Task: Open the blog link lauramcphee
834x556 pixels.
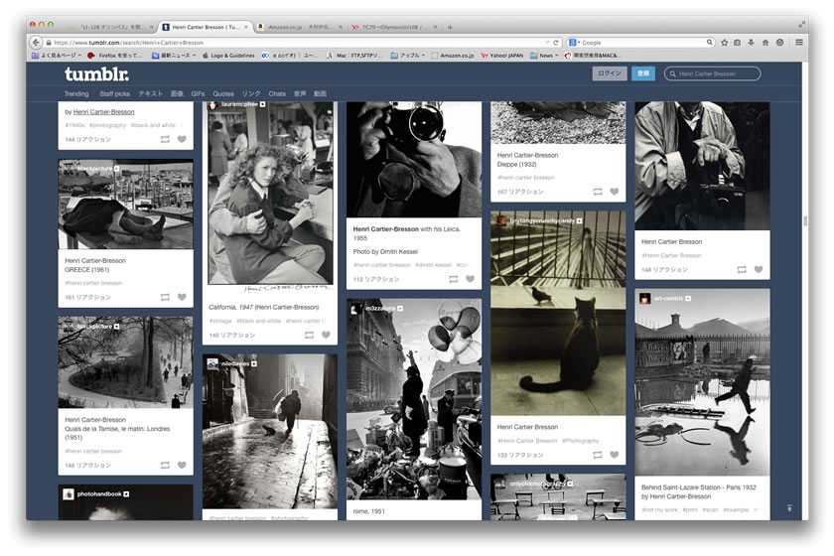Action: (239, 104)
